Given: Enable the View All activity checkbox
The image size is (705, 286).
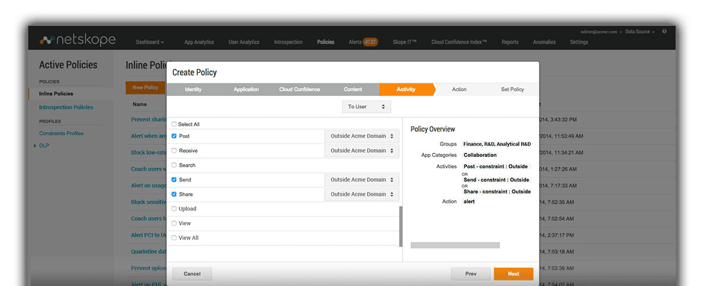Looking at the screenshot, I should point(174,238).
